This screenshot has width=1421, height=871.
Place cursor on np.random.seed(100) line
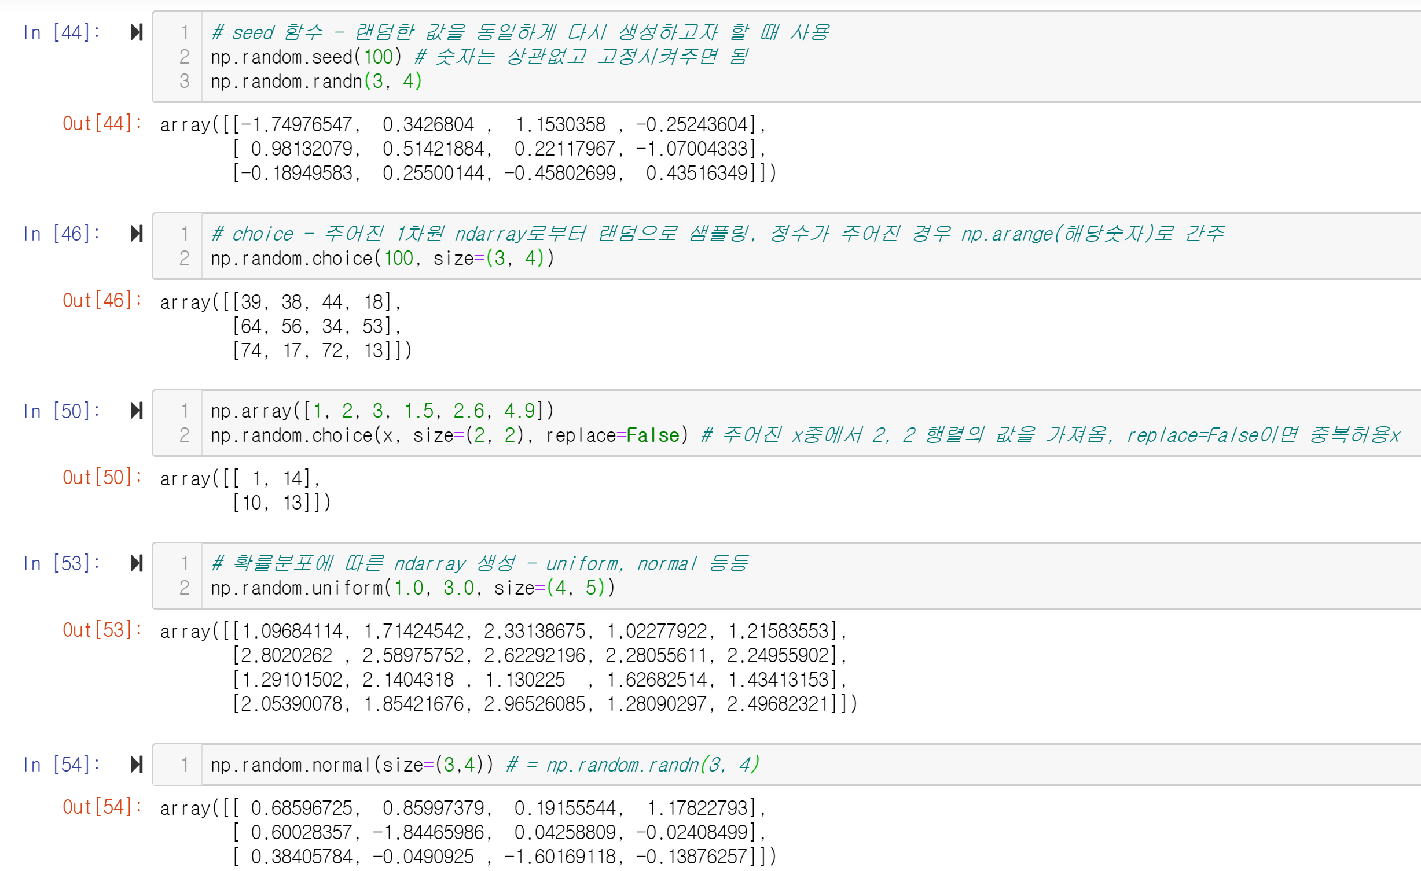(306, 57)
